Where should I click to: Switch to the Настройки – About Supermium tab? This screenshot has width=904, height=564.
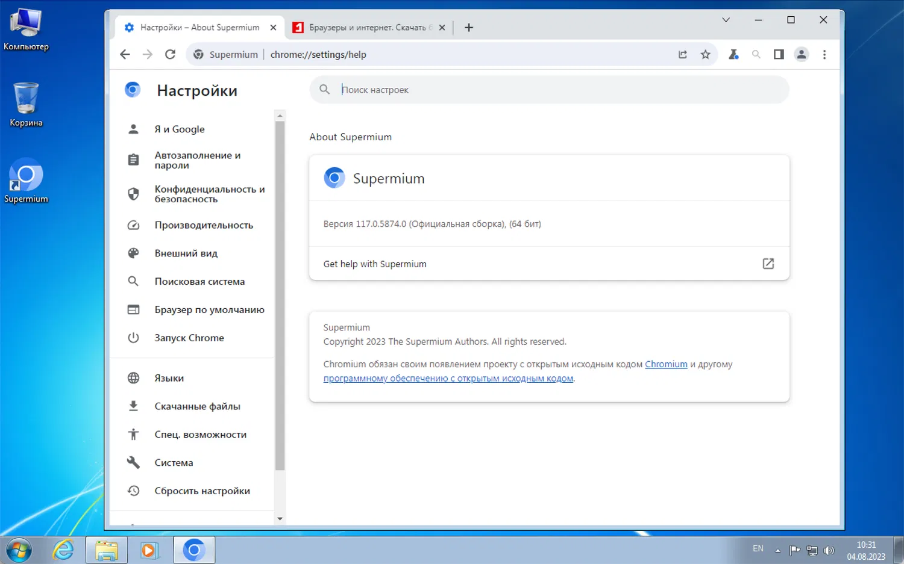pyautogui.click(x=200, y=27)
